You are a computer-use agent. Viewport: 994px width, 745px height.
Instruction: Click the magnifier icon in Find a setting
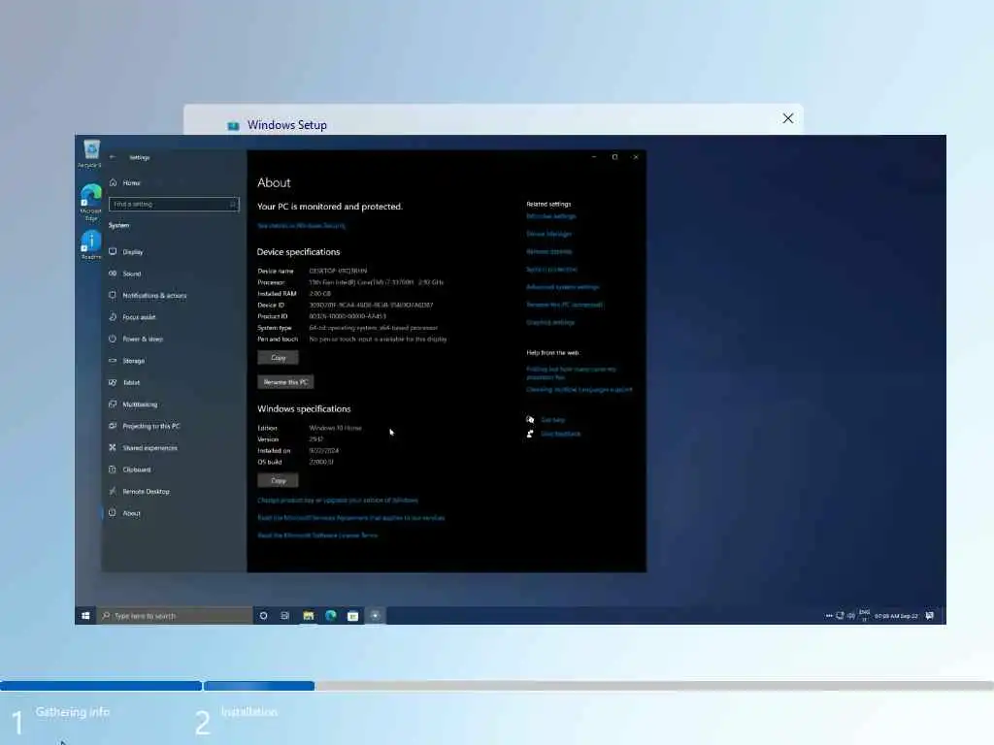[233, 204]
